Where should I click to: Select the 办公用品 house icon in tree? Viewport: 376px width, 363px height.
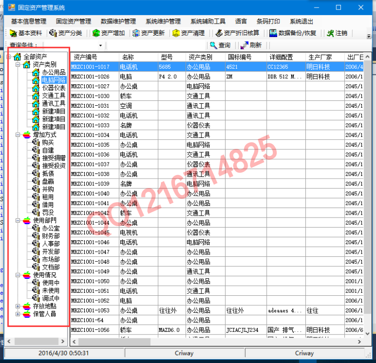(36, 72)
